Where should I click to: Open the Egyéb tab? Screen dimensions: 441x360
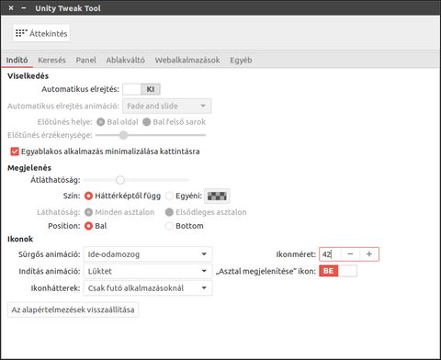coord(241,60)
